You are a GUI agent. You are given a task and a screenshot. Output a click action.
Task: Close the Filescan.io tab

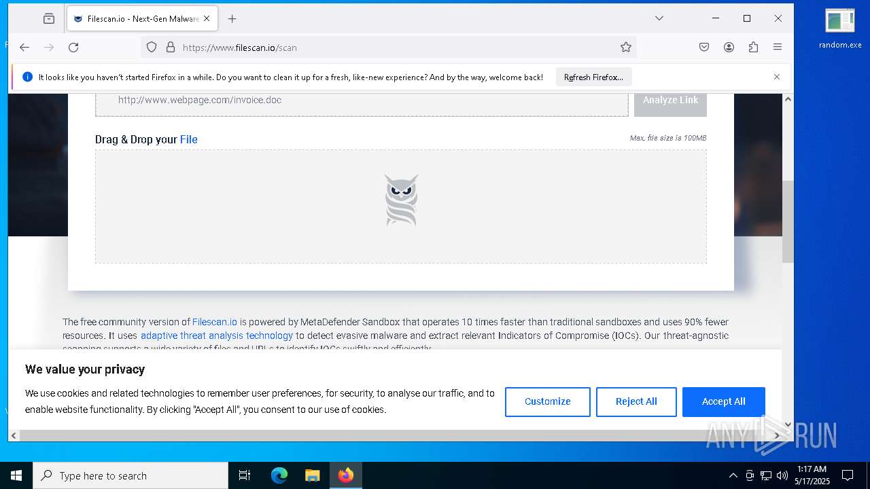point(207,19)
